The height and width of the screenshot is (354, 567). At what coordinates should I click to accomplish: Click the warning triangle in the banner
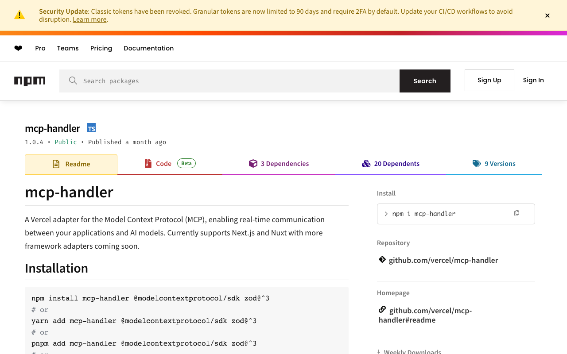tap(19, 15)
